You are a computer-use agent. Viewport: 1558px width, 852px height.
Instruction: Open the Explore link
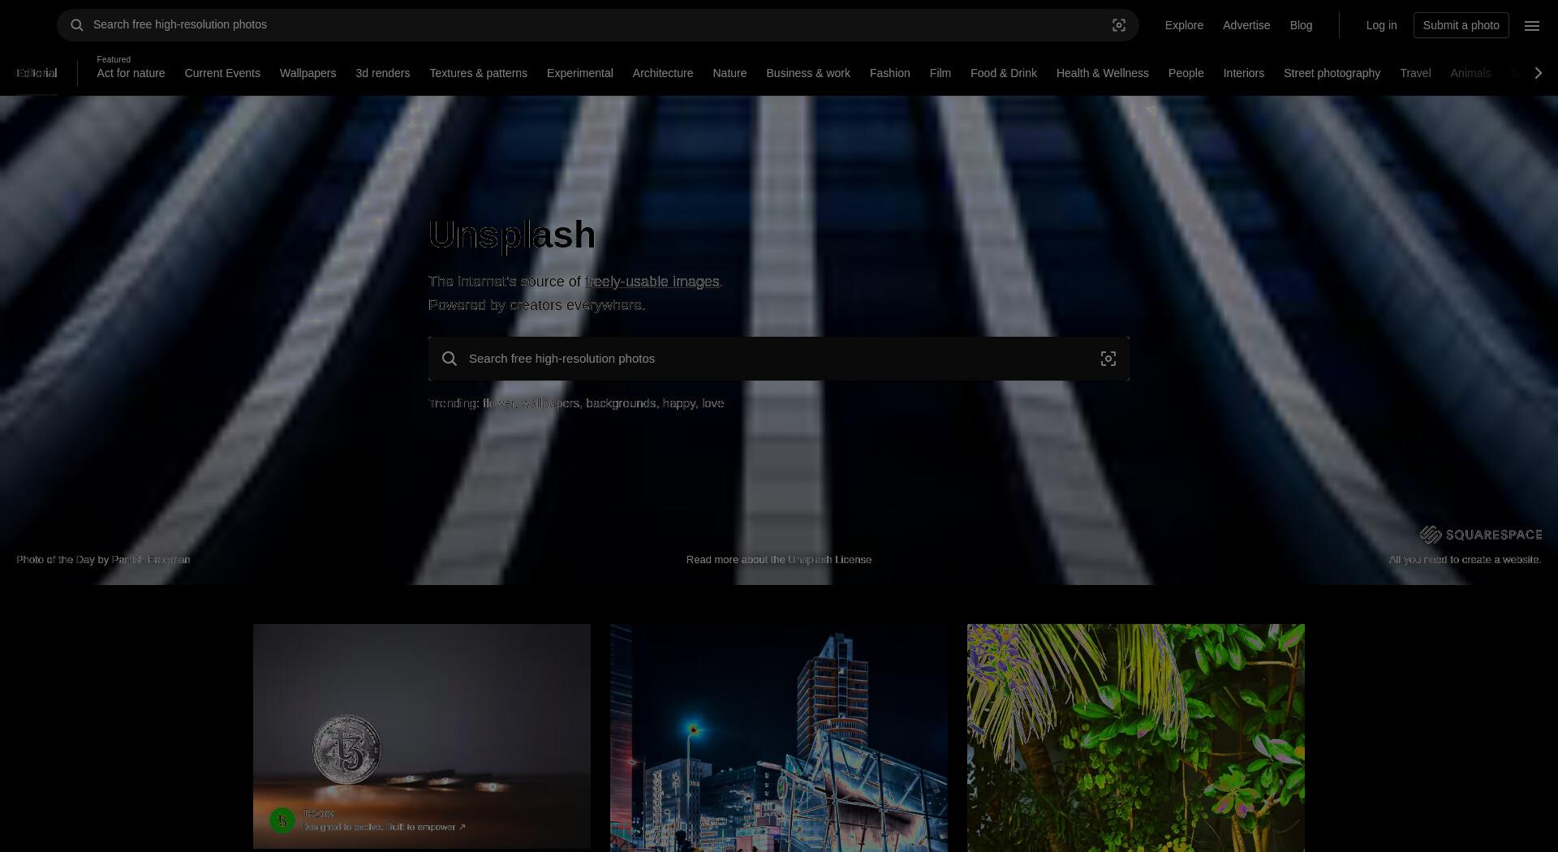coord(1184,25)
